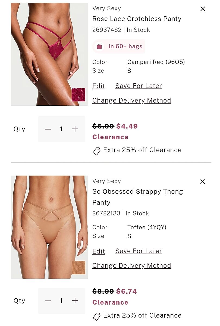Change delivery method for Rose Lace panty

[132, 101]
